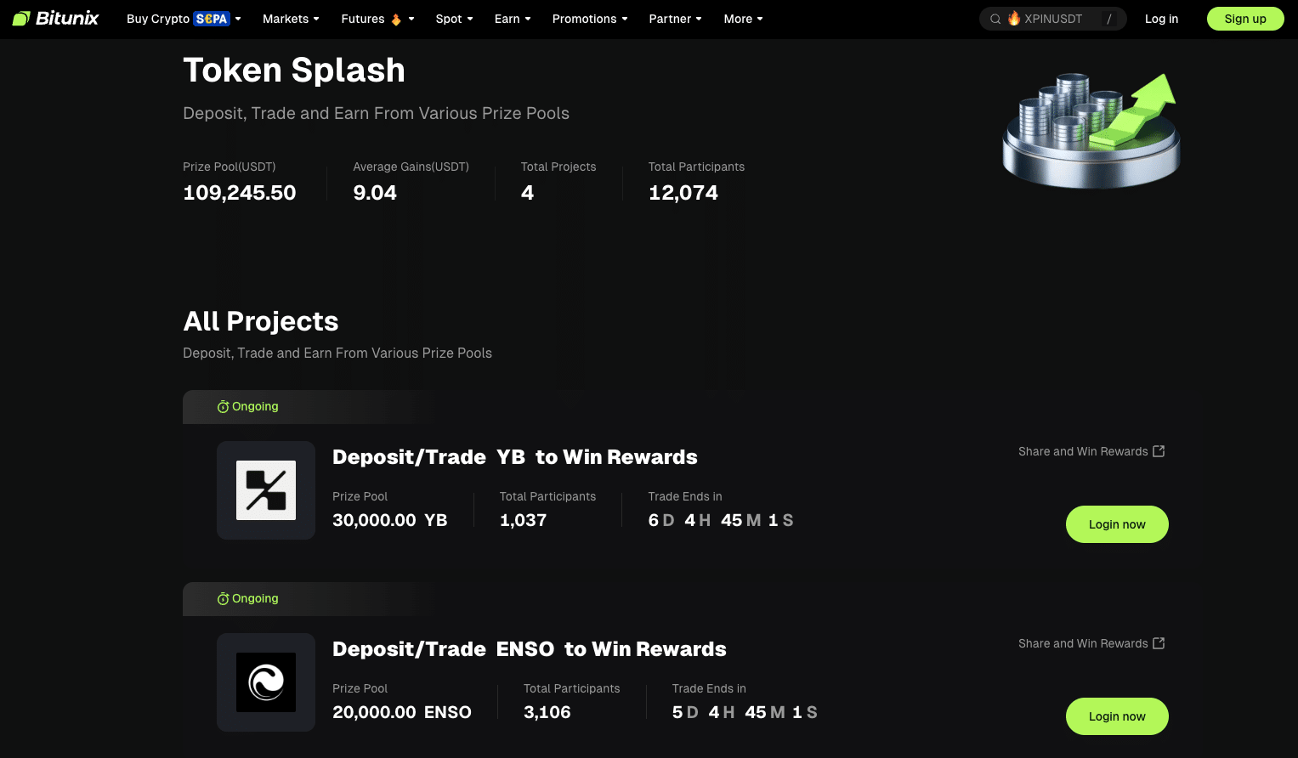The height and width of the screenshot is (758, 1298).
Task: Open the Spot menu
Action: tap(449, 19)
